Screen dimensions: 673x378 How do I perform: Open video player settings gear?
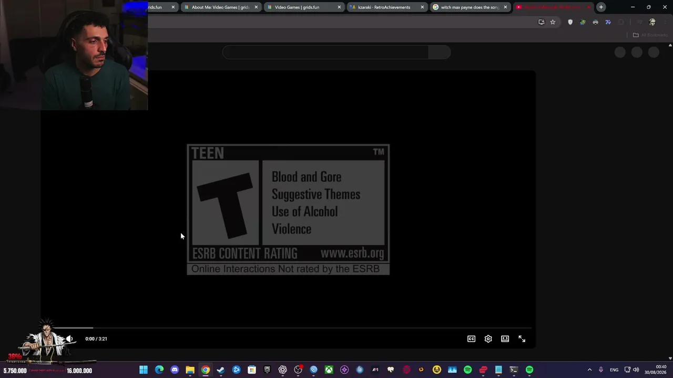click(488, 339)
